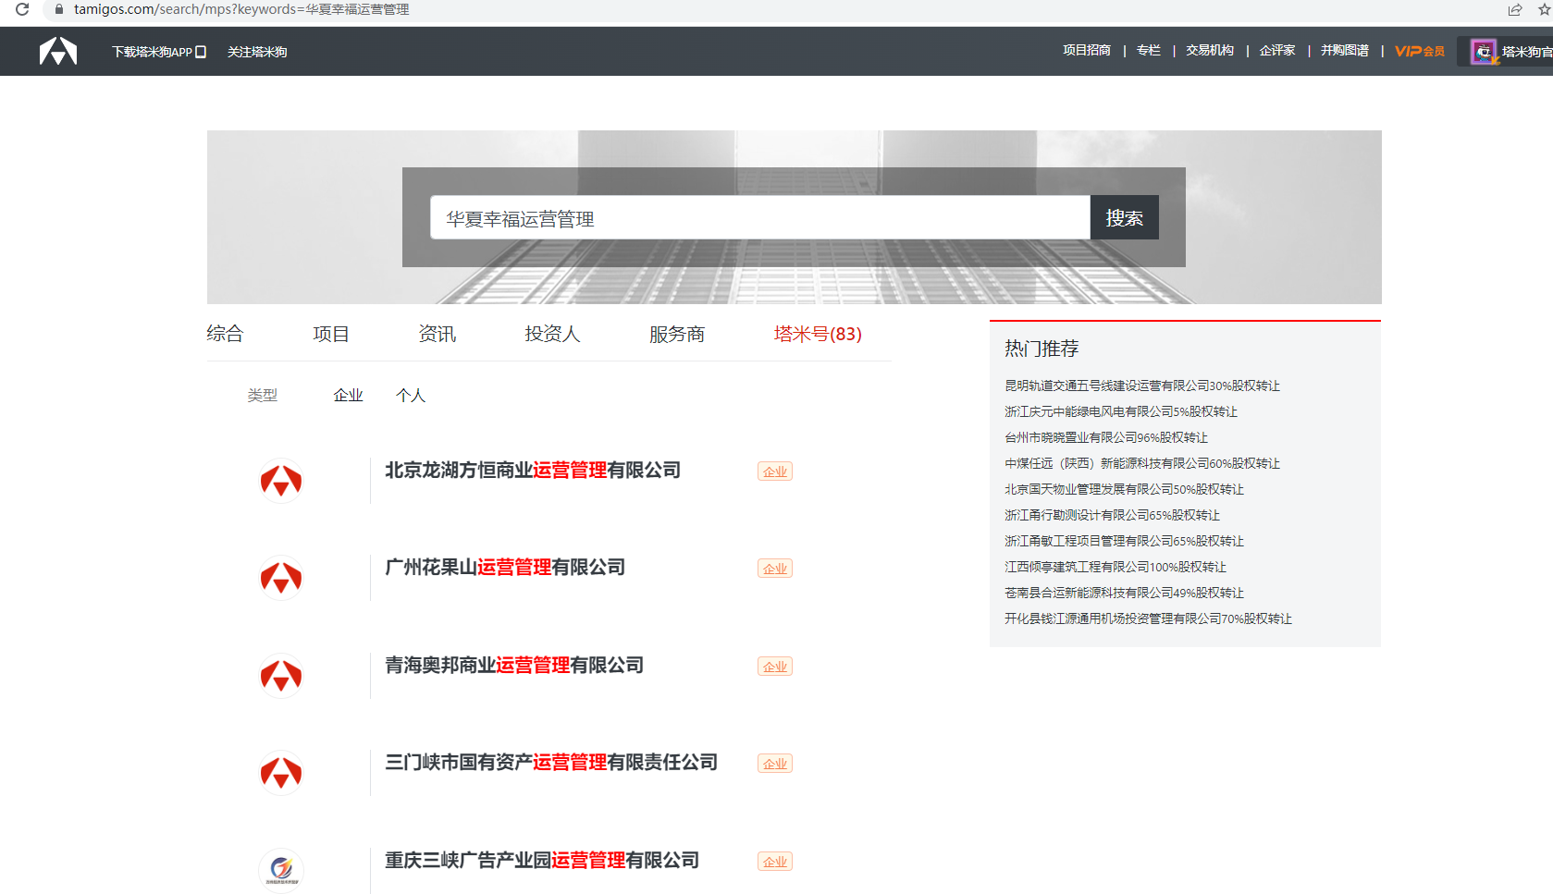Open 交易机构 in the top navigation
The image size is (1553, 894).
(x=1210, y=50)
